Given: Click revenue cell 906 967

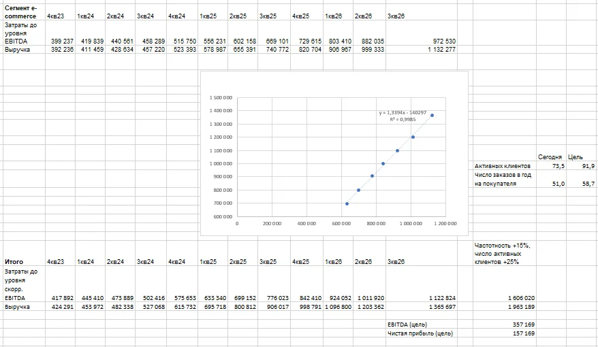Looking at the screenshot, I should [x=338, y=50].
